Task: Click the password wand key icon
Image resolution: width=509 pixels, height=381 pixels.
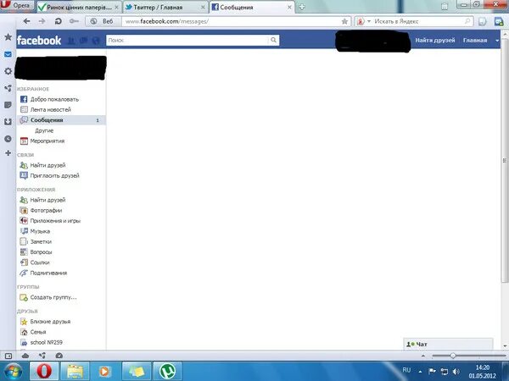Action: pyautogui.click(x=74, y=21)
